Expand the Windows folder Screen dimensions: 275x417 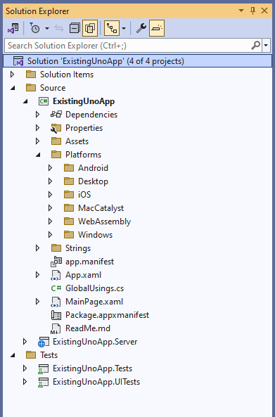pos(50,235)
